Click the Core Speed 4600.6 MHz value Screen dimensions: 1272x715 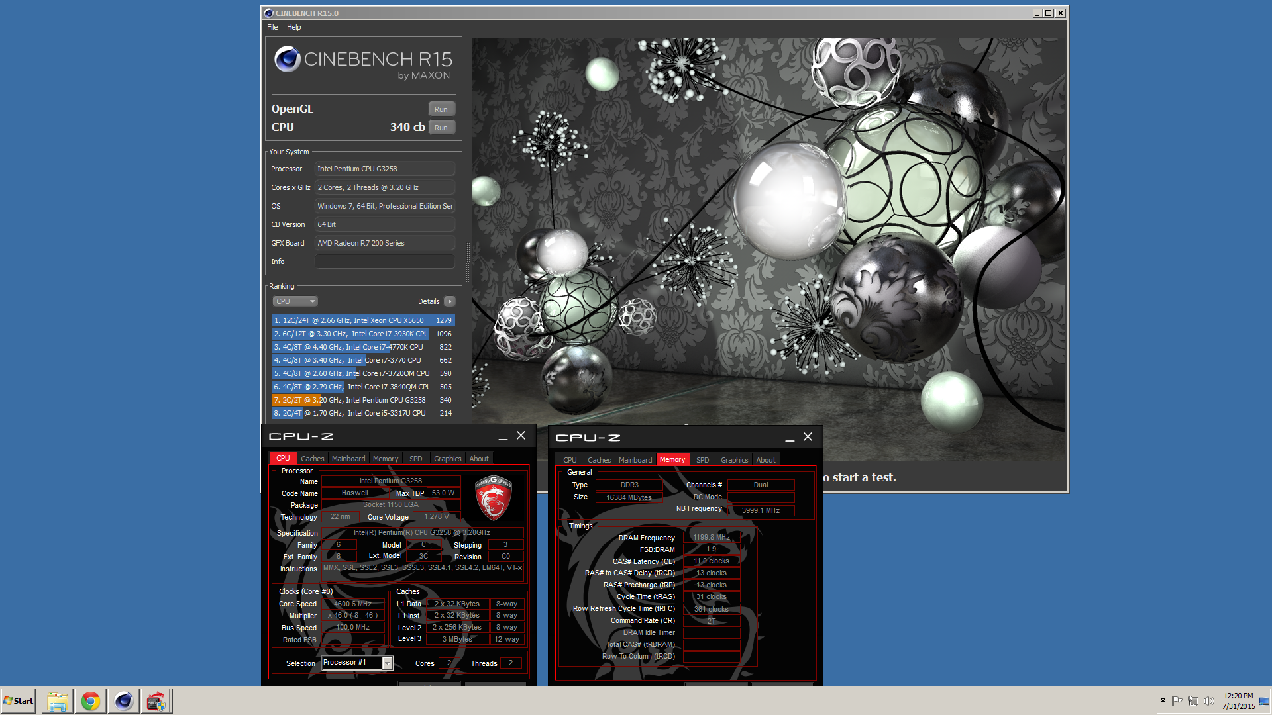pos(352,604)
